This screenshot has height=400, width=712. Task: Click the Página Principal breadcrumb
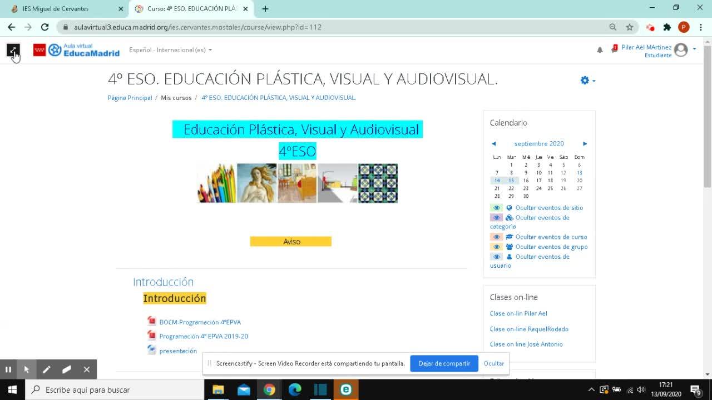[130, 98]
